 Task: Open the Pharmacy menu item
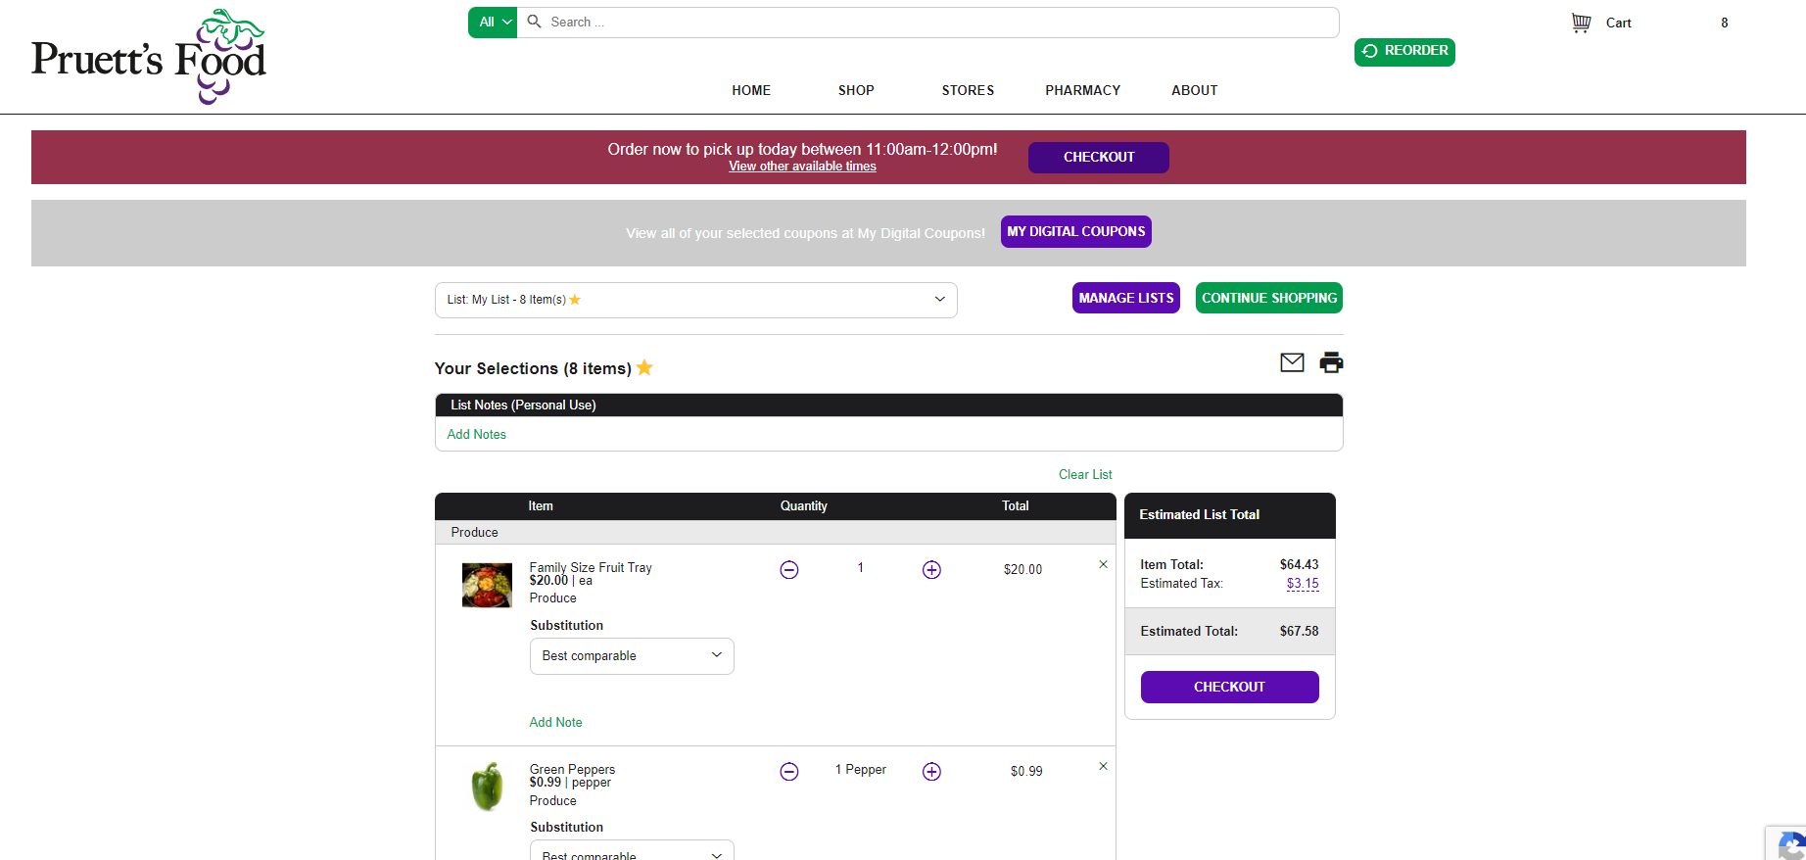click(x=1082, y=90)
